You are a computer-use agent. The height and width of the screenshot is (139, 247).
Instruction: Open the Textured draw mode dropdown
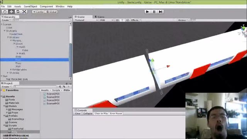point(86,20)
